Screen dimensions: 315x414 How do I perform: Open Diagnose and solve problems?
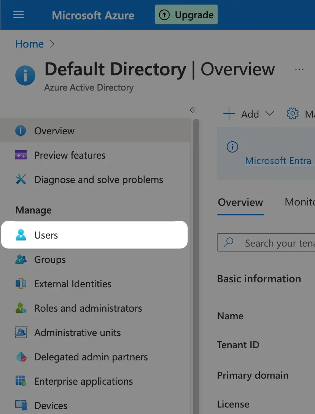click(x=99, y=179)
